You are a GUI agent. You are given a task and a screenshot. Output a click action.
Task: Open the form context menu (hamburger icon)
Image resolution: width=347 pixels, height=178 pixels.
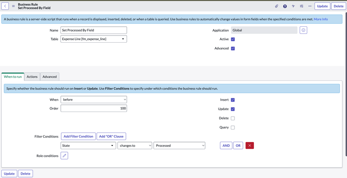tap(13, 6)
